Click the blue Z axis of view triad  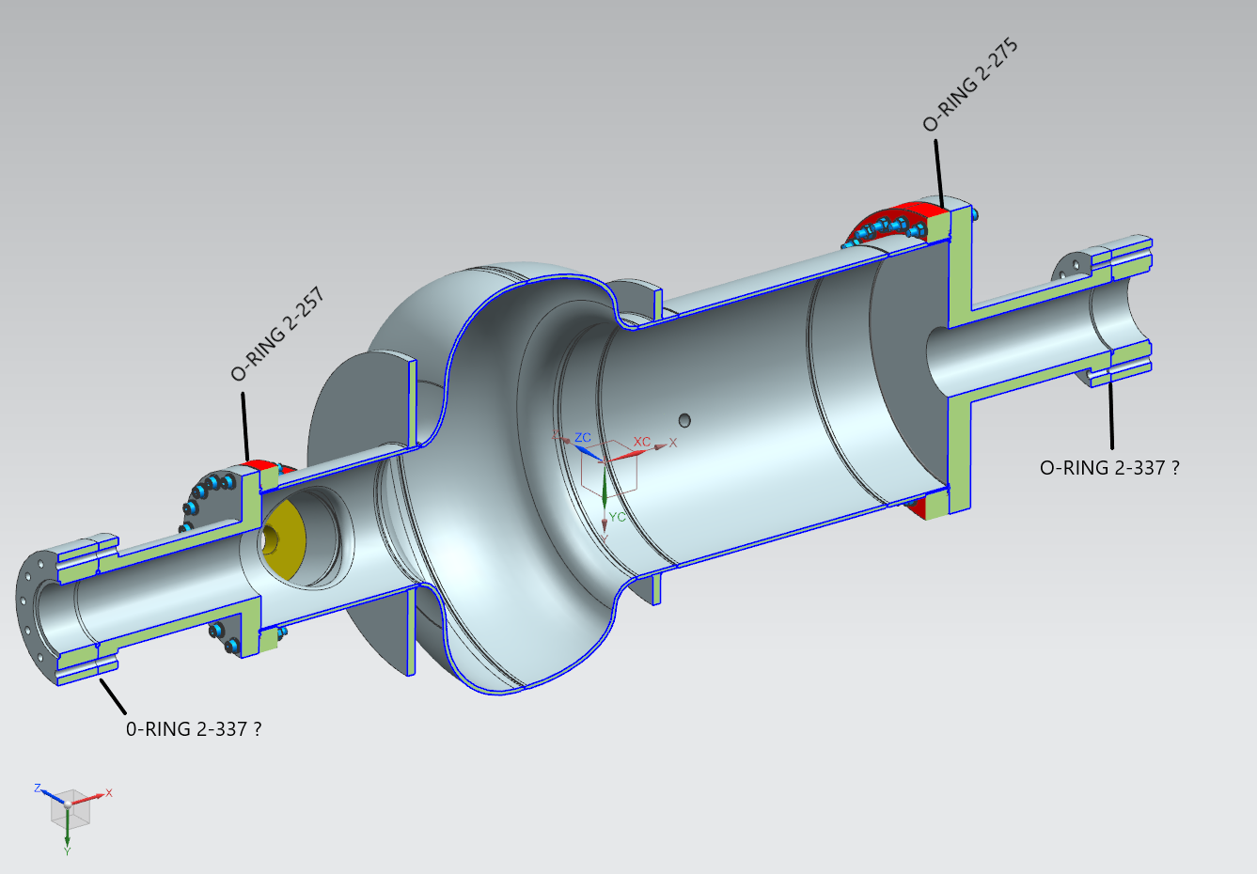(47, 791)
